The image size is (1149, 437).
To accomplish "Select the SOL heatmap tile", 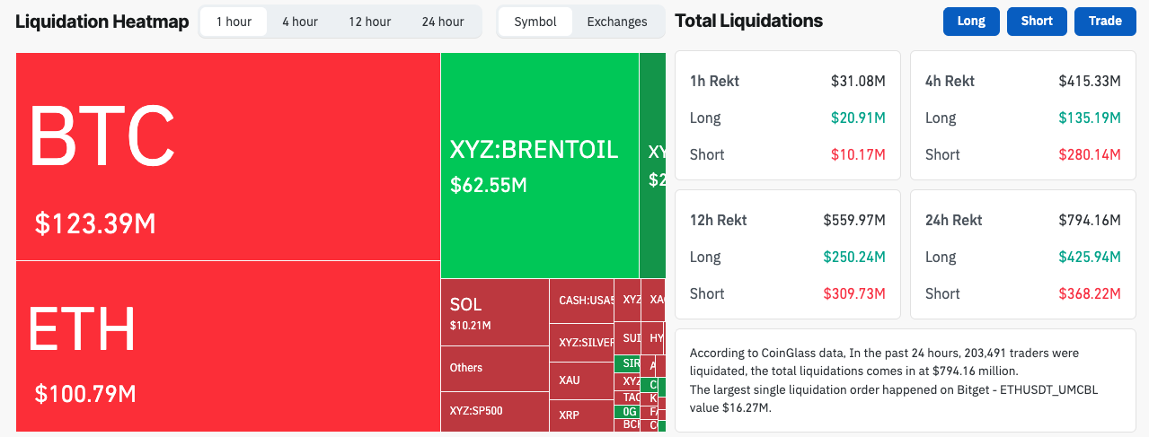I will (495, 312).
